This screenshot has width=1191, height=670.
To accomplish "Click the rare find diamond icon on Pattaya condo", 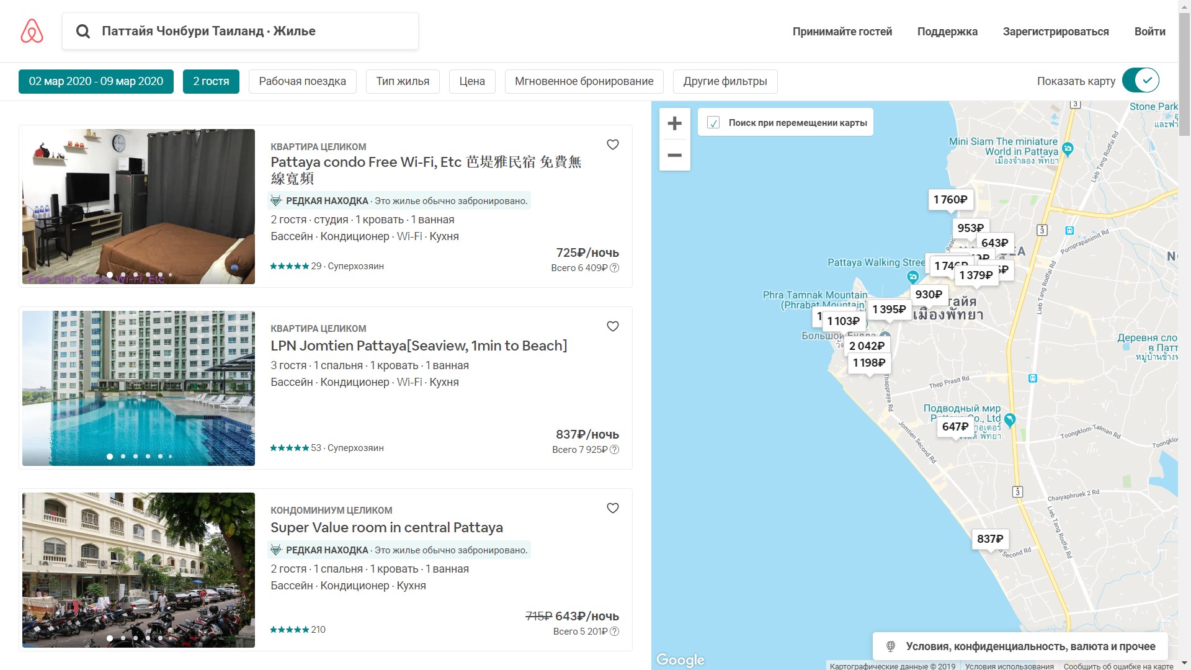I will tap(276, 201).
